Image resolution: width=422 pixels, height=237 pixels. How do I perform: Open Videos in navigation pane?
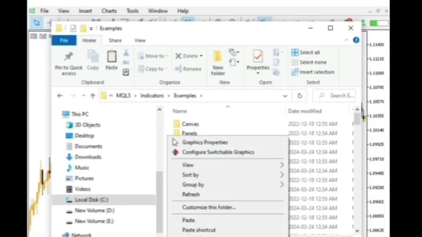(x=78, y=189)
